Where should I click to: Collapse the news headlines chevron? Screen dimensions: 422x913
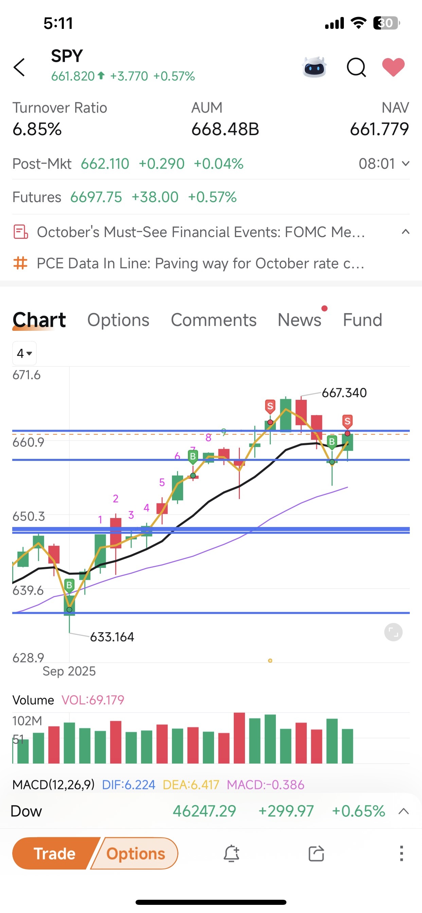(405, 232)
